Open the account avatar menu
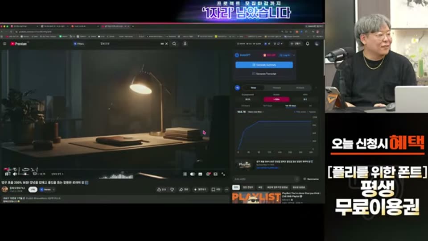The image size is (428, 241). [317, 44]
